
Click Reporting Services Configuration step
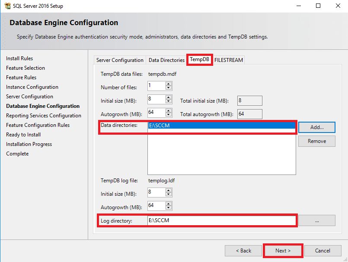pos(44,116)
